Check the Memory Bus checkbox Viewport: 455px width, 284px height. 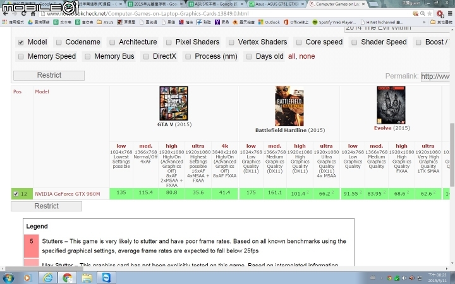tap(88, 57)
